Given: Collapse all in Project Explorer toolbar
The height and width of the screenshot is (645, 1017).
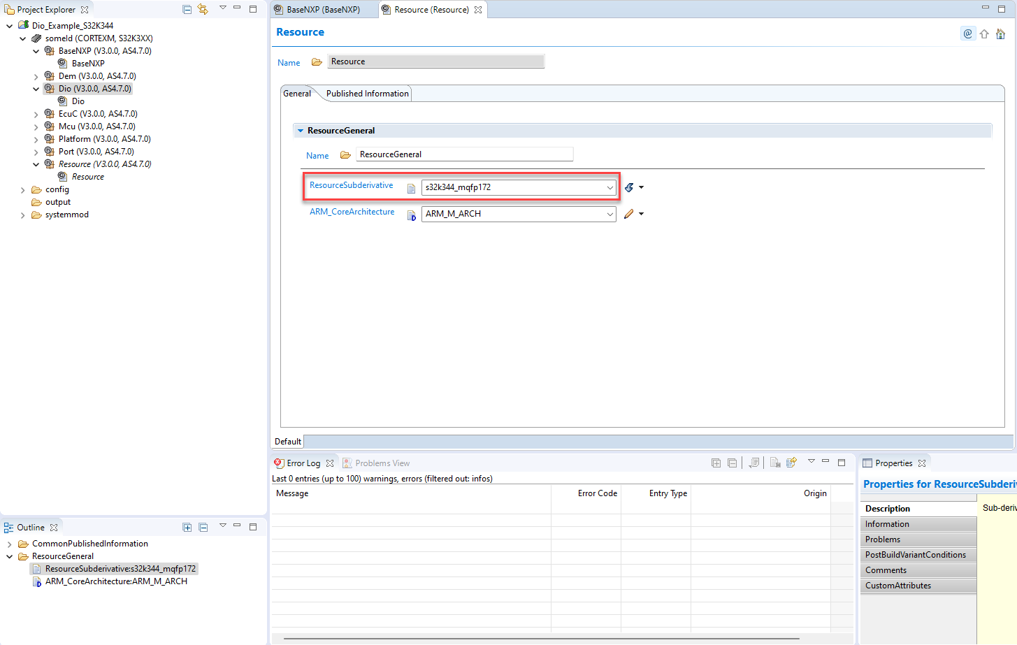Looking at the screenshot, I should [x=187, y=9].
